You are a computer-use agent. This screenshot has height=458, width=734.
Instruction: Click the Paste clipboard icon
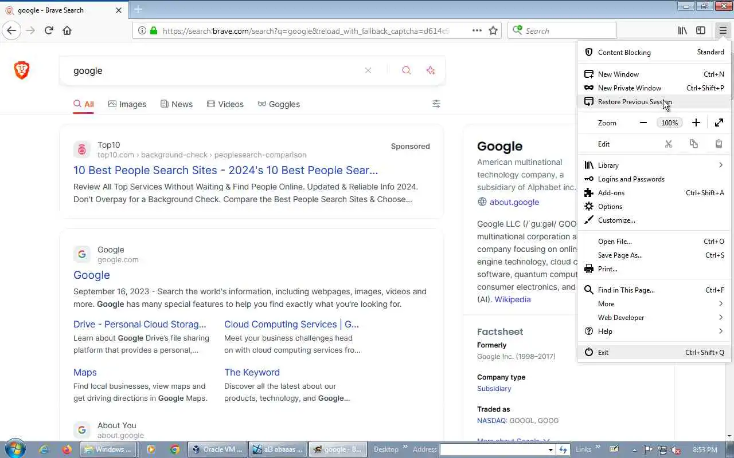[719, 144]
